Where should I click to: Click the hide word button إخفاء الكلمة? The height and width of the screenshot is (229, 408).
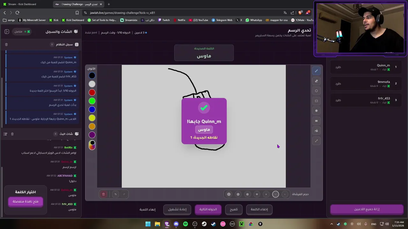pyautogui.click(x=259, y=209)
